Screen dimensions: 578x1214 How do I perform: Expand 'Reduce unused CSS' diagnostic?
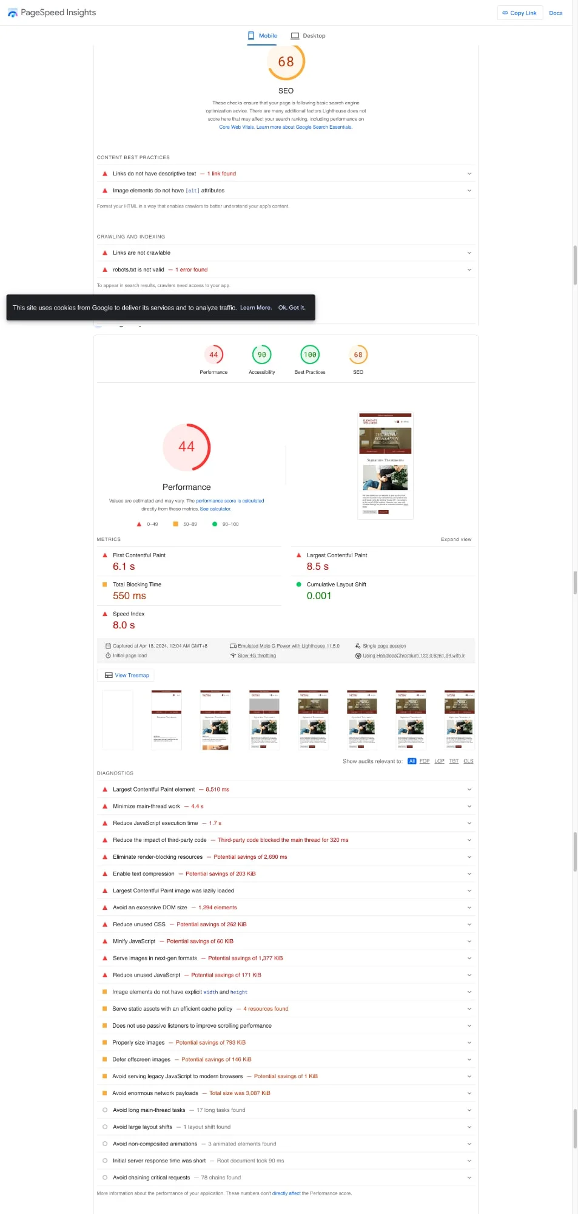(286, 924)
